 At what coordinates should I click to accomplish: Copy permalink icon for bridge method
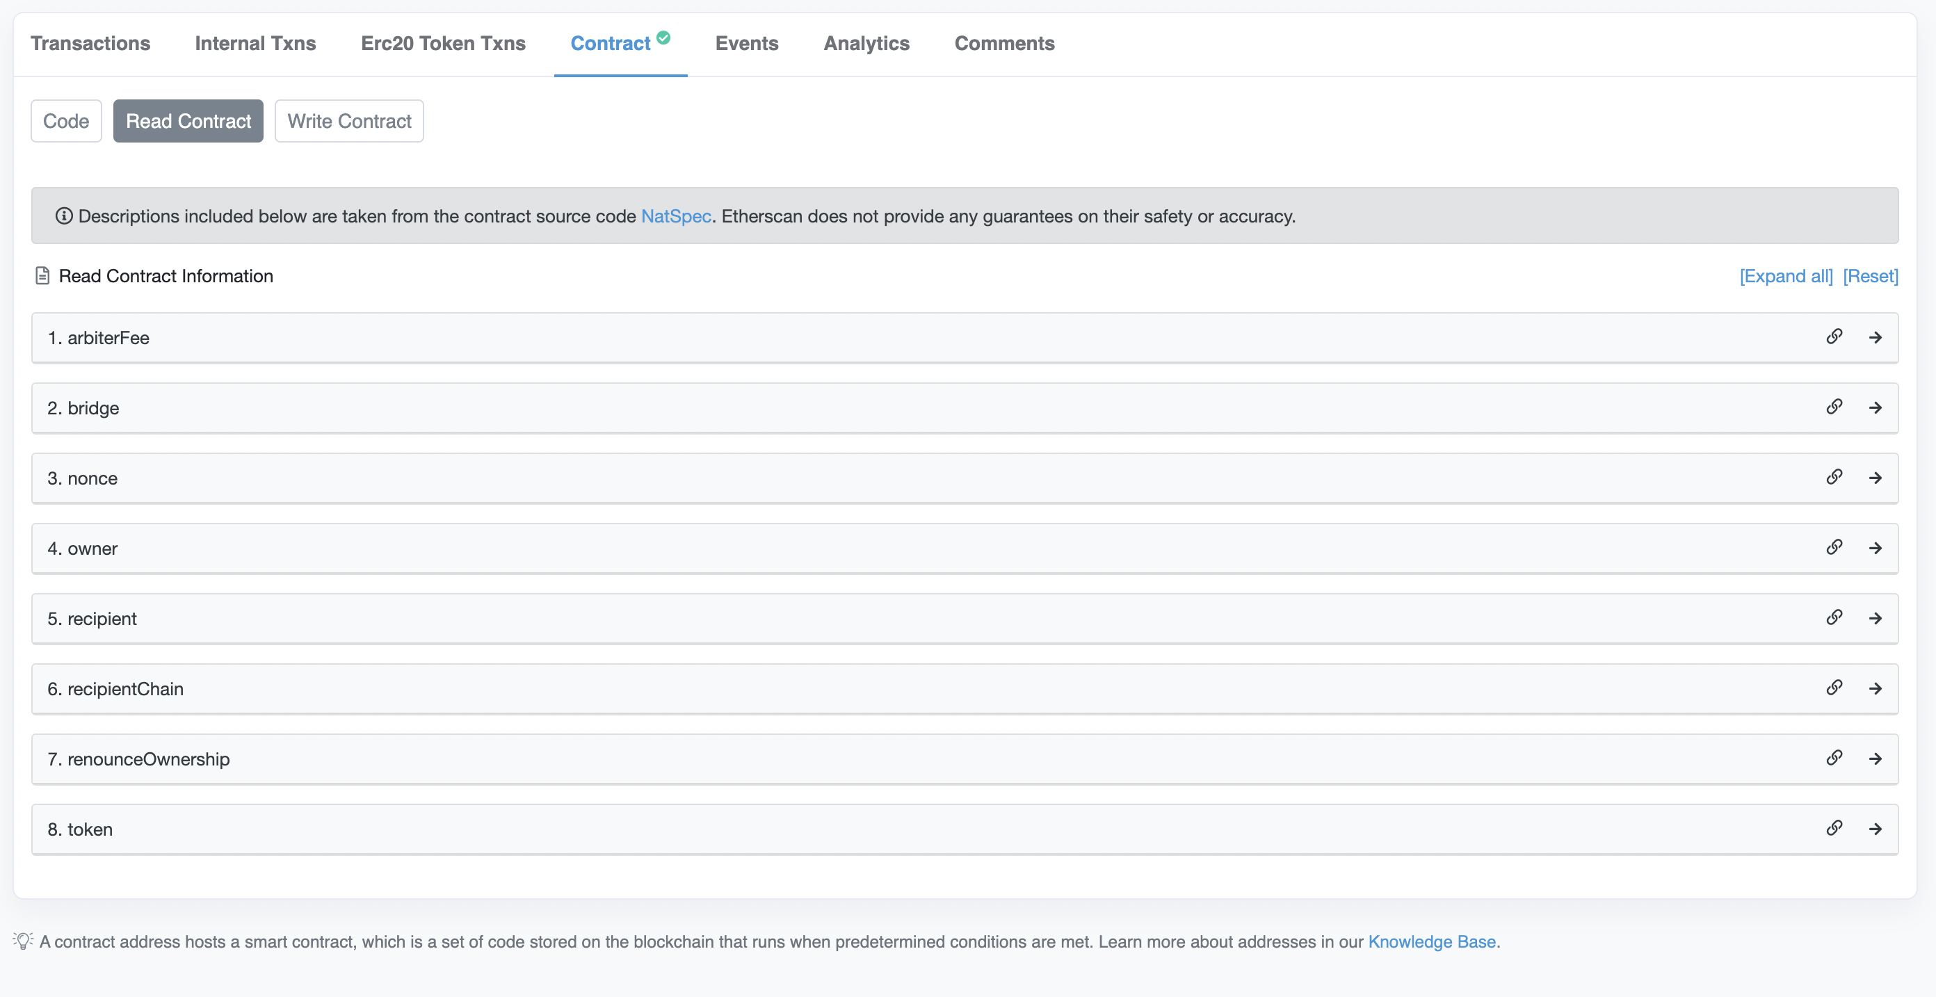(x=1834, y=407)
